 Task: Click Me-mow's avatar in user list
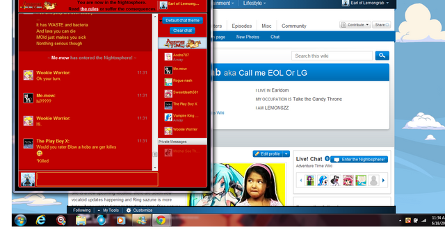pyautogui.click(x=168, y=70)
